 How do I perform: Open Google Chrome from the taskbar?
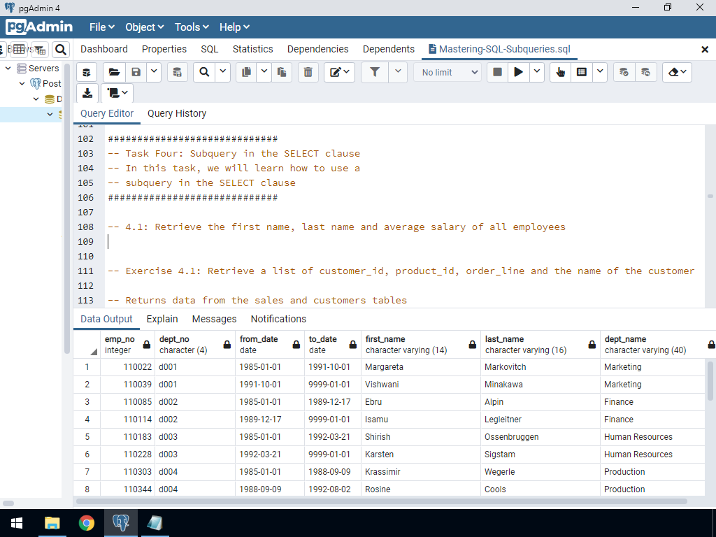pos(87,522)
